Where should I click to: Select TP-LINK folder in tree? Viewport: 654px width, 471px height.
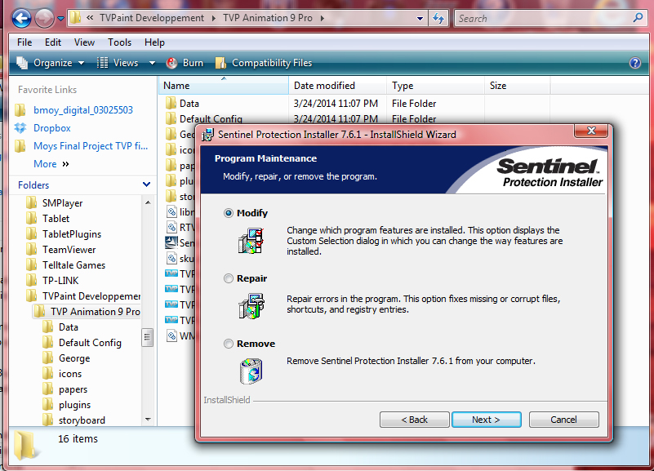pos(60,281)
